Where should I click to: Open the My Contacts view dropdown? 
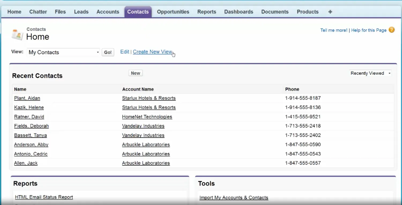point(64,52)
